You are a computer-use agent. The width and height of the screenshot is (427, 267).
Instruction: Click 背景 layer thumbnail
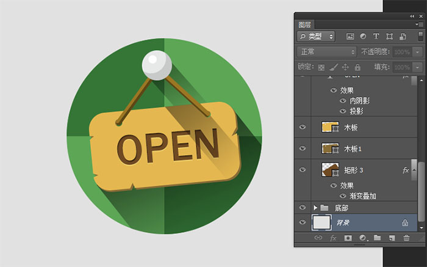tap(321, 222)
